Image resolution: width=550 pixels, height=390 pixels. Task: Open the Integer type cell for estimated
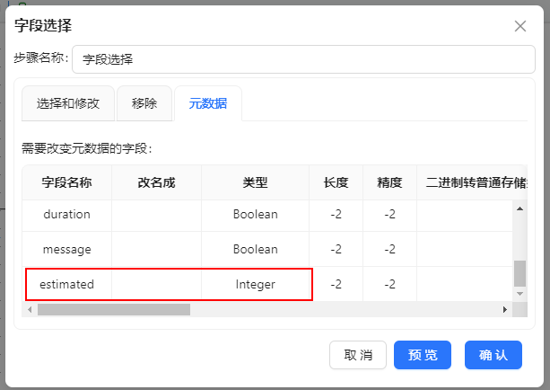click(256, 284)
